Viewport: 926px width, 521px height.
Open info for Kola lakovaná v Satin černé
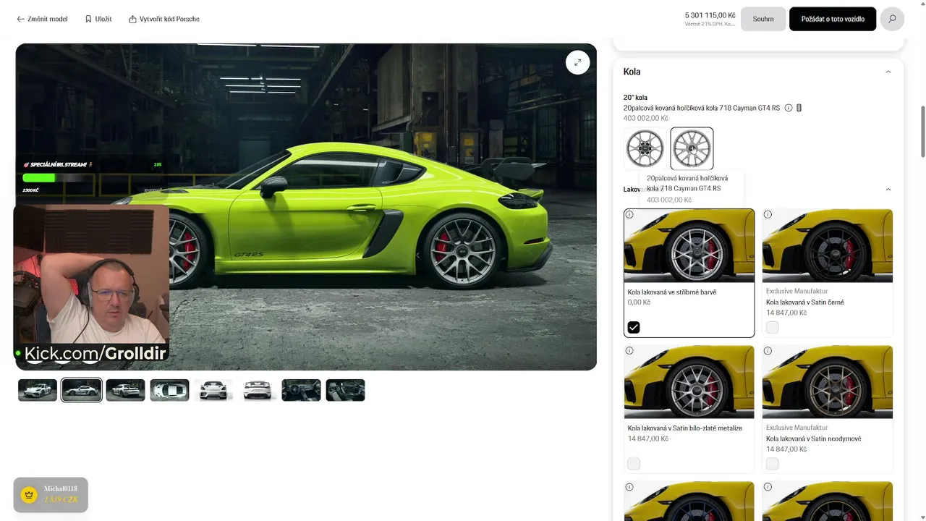pyautogui.click(x=768, y=214)
